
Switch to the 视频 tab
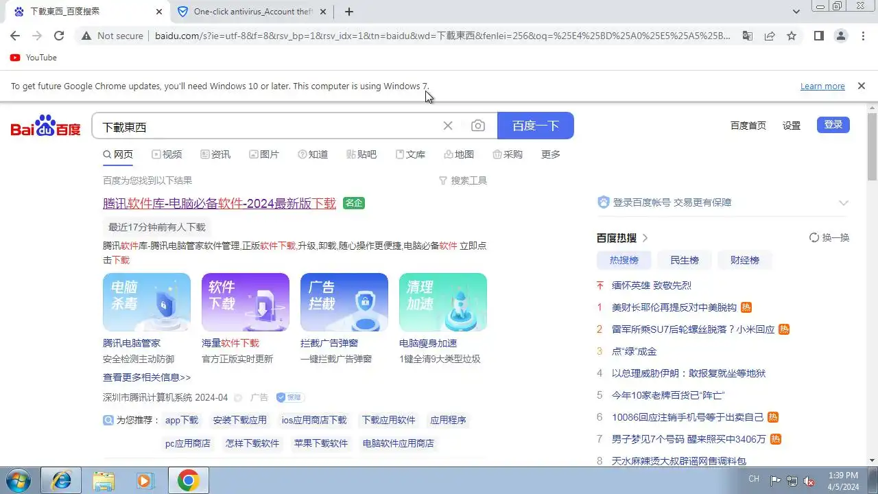[x=167, y=154]
